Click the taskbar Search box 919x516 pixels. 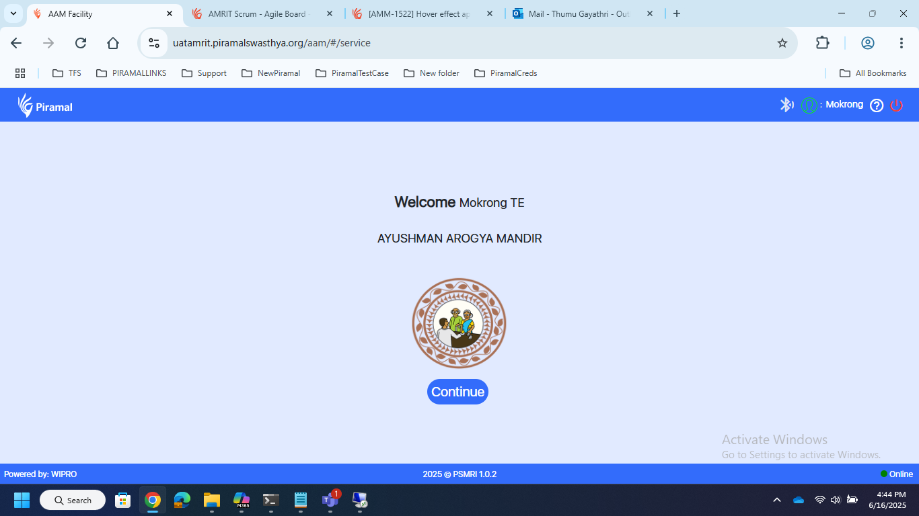pyautogui.click(x=73, y=500)
